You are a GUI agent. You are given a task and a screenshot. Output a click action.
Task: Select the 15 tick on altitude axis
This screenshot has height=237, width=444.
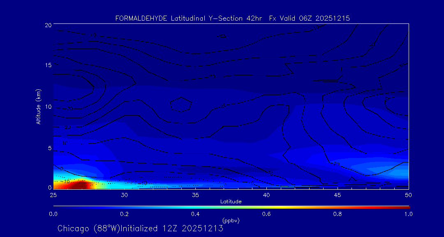[47, 65]
